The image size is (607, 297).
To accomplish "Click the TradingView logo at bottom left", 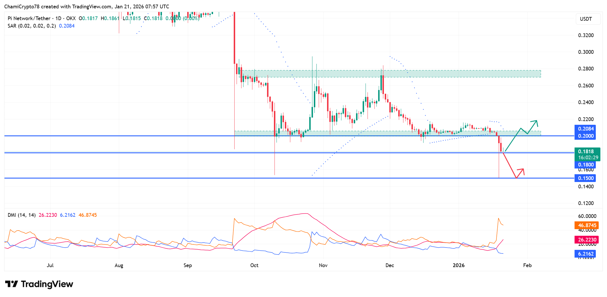I will [39, 284].
